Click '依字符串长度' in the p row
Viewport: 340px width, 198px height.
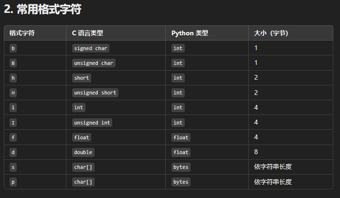[x=273, y=182]
